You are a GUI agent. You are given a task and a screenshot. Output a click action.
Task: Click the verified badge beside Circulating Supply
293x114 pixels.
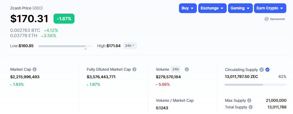[267, 70]
